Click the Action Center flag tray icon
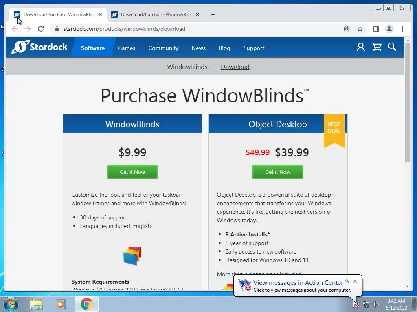Screen dimensions: 417x312 tap(356, 304)
